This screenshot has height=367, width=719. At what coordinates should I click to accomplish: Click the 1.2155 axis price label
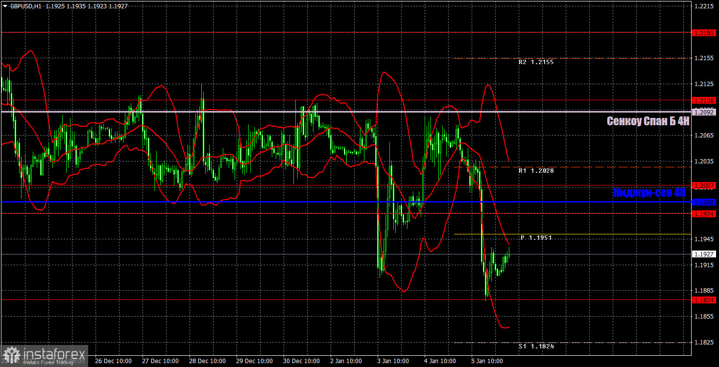coord(704,58)
